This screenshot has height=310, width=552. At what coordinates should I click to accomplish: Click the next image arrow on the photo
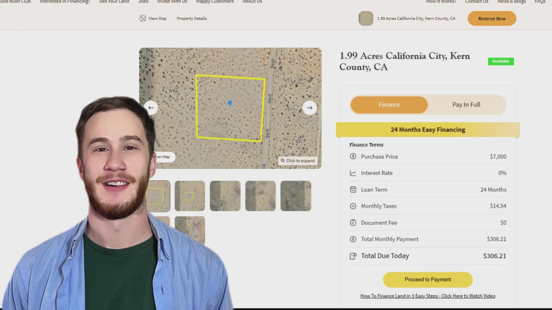(309, 108)
